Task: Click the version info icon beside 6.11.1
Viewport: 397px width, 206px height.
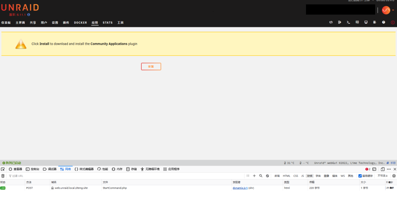Action: tap(29, 15)
